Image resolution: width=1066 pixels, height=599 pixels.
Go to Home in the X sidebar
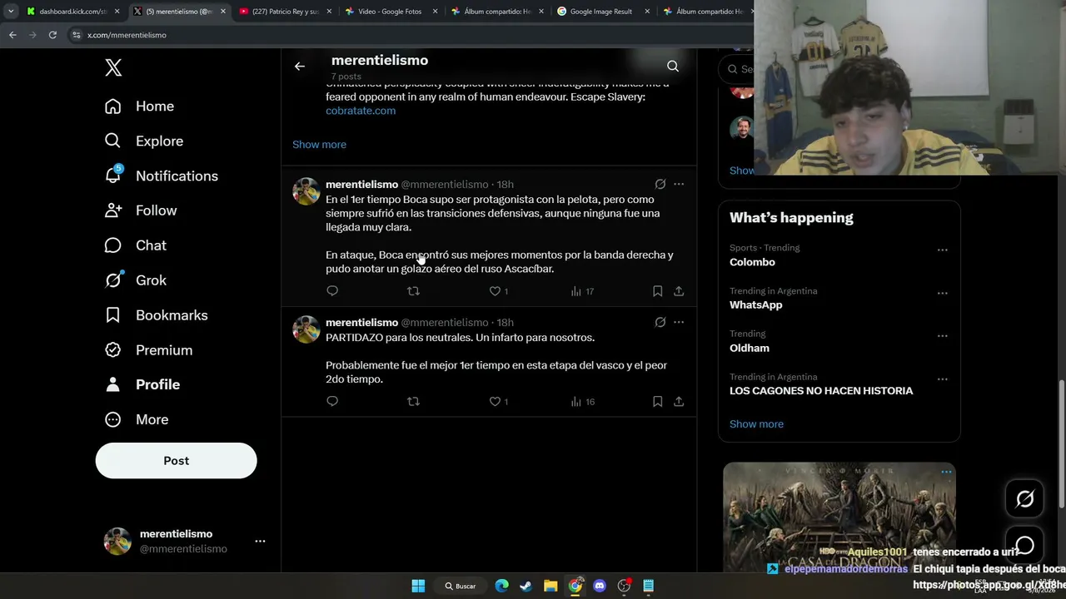coord(139,106)
